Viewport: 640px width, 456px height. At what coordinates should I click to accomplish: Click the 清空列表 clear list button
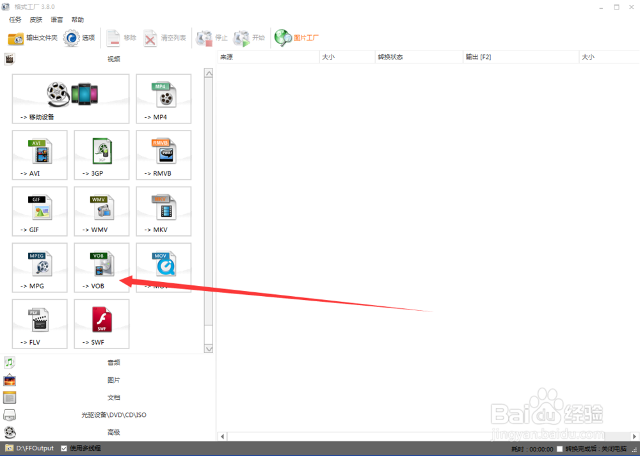click(164, 38)
